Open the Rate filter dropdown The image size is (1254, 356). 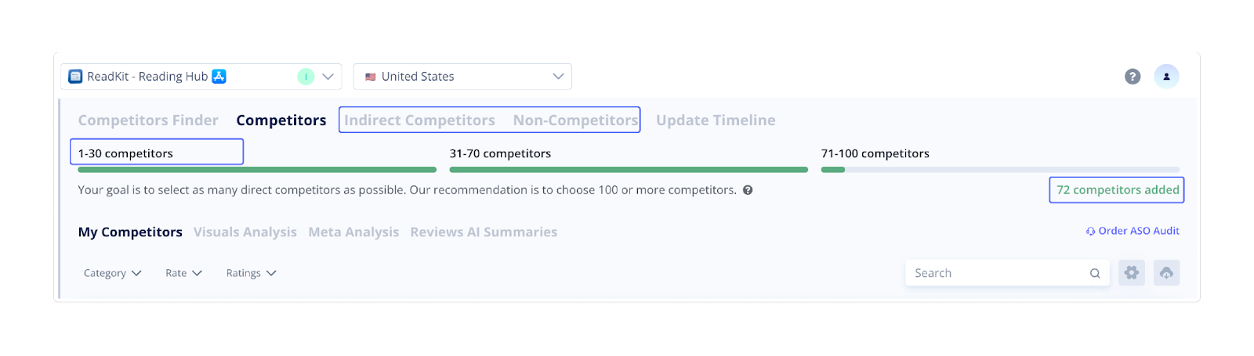(183, 273)
